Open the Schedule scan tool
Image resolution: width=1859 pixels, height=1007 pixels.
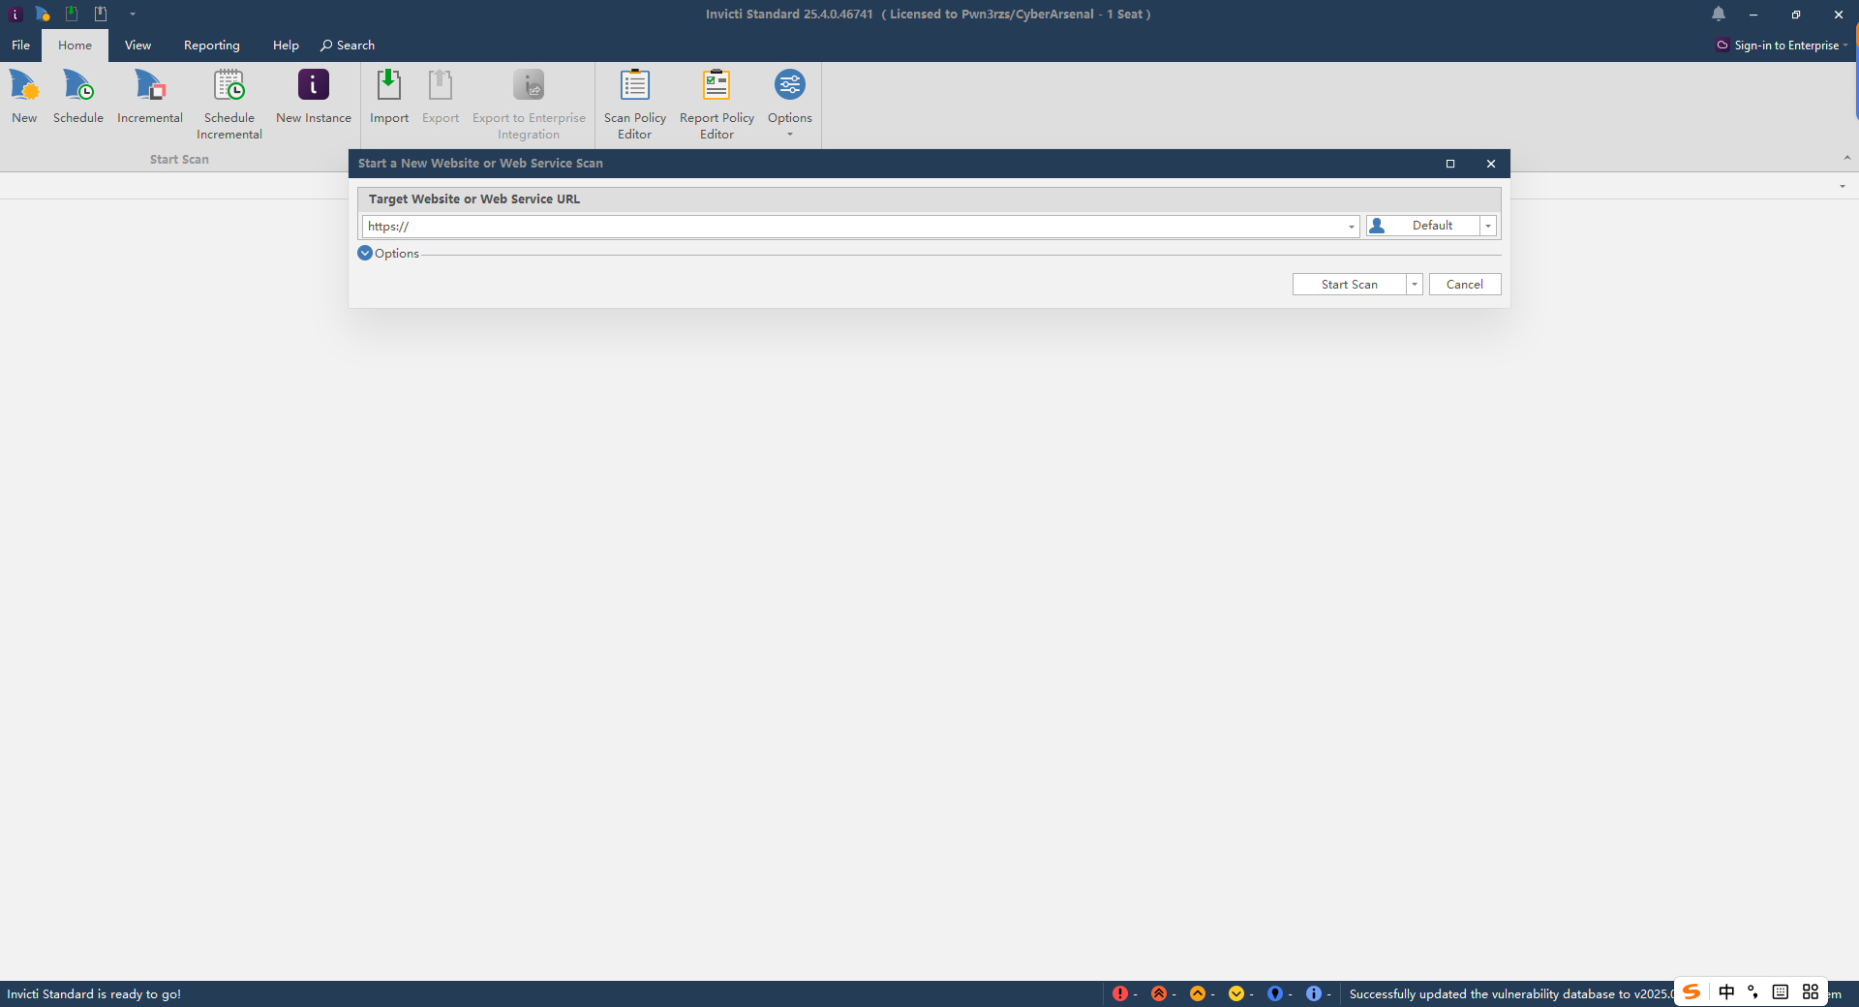[78, 97]
